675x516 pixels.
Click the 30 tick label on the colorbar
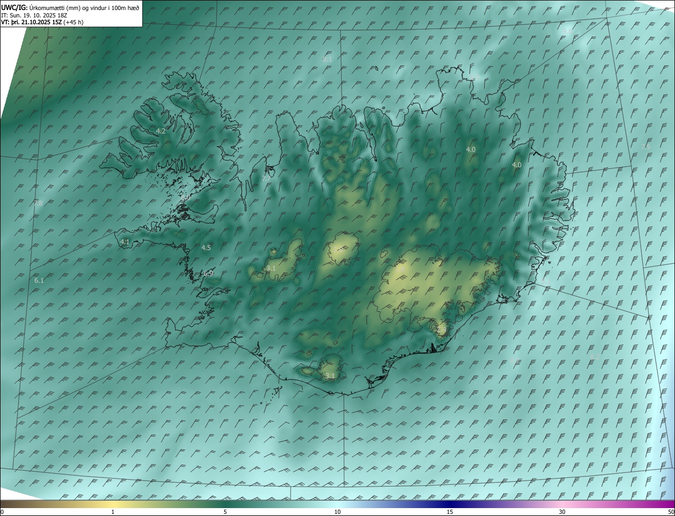click(x=562, y=512)
